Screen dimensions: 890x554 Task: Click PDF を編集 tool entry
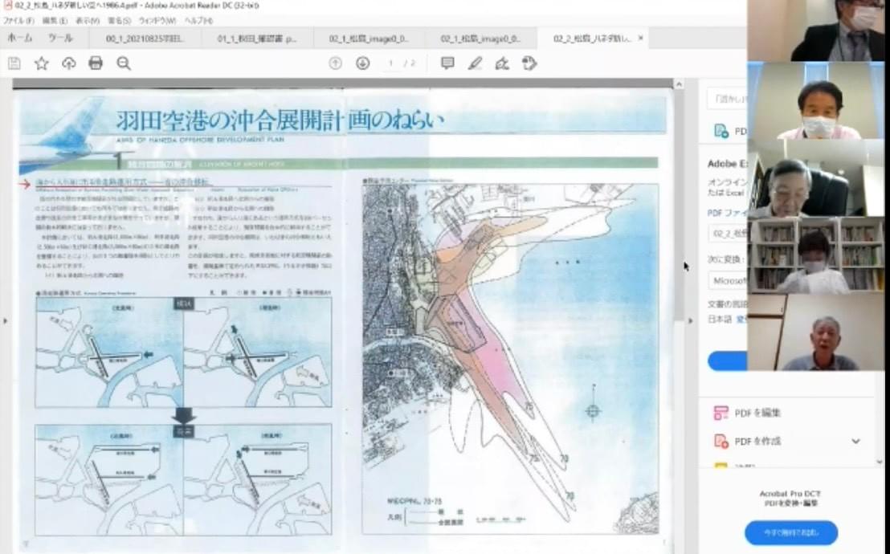(x=757, y=413)
